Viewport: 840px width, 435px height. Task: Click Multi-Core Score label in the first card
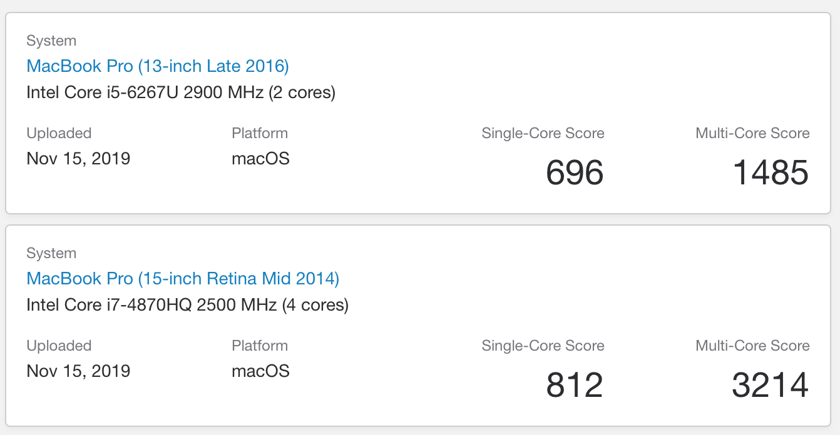pyautogui.click(x=752, y=134)
